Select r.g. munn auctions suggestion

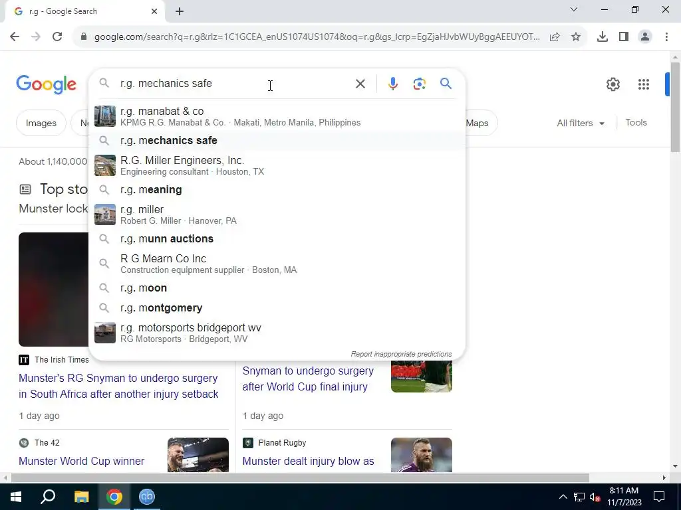(277, 238)
